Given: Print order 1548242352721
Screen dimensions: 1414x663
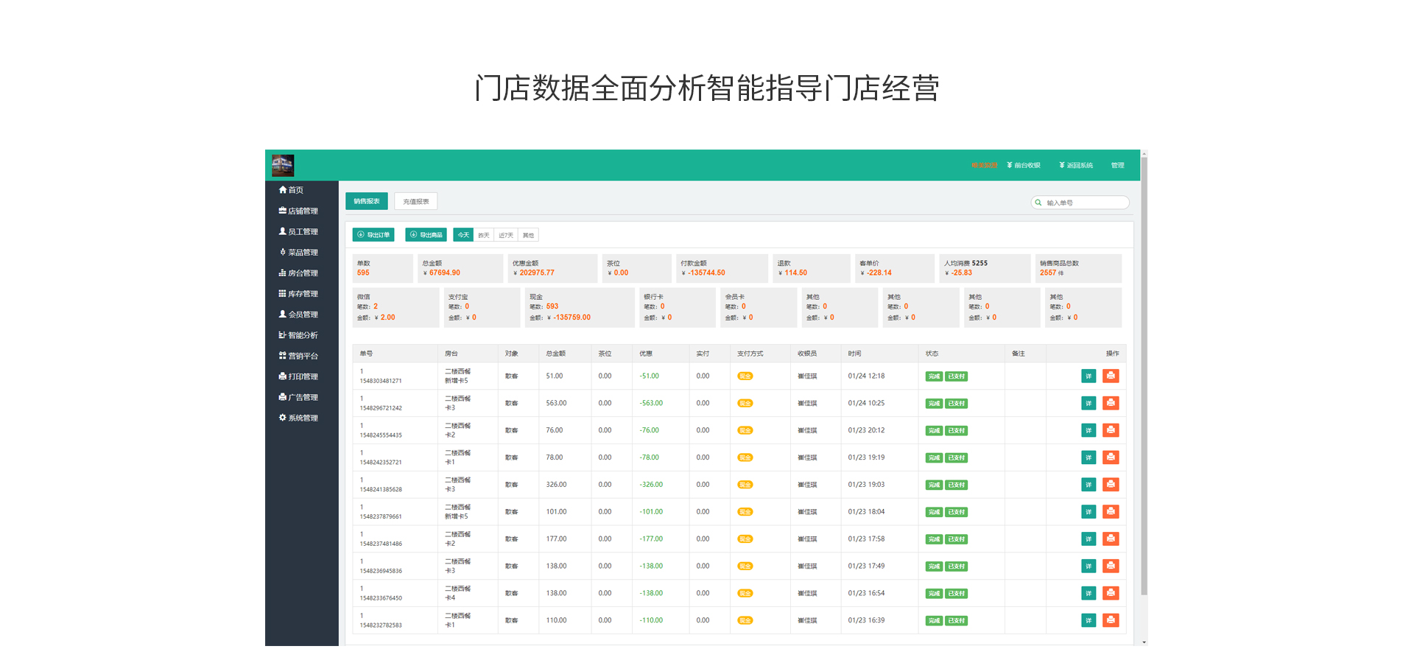Looking at the screenshot, I should (1111, 457).
